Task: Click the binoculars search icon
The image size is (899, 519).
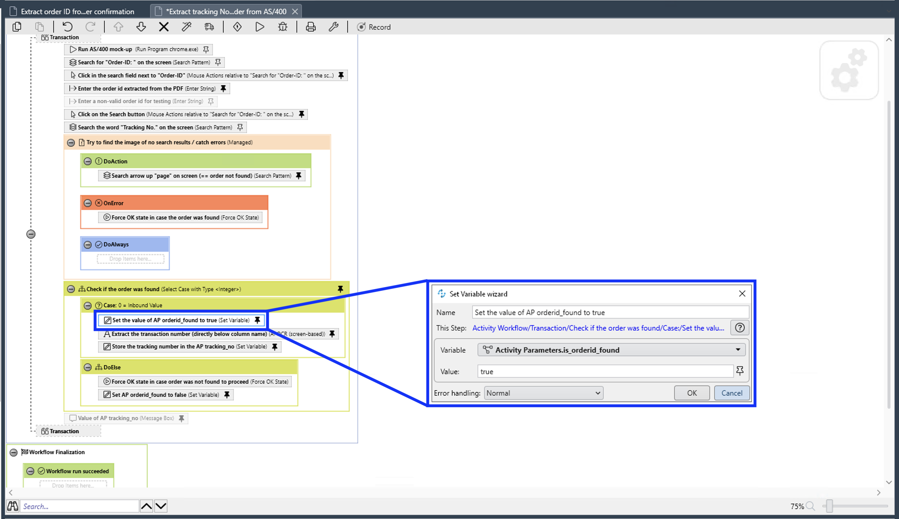Action: 13,506
